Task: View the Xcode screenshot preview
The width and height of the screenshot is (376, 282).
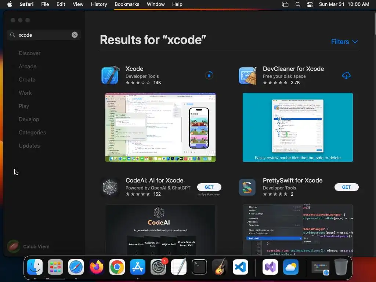Action: point(160,127)
